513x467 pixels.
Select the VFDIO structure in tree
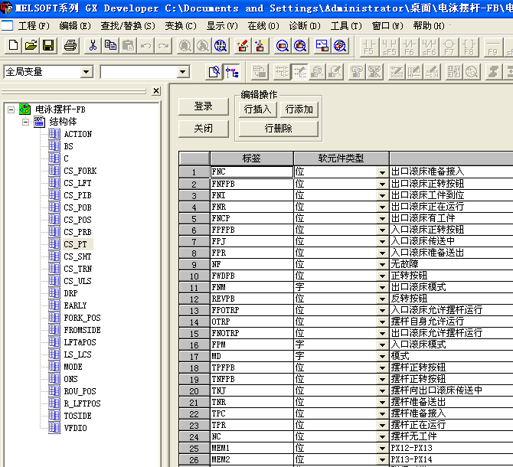click(75, 428)
